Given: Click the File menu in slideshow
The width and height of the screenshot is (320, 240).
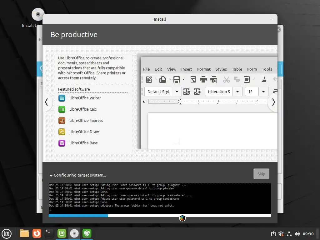Looking at the screenshot, I should click(146, 69).
